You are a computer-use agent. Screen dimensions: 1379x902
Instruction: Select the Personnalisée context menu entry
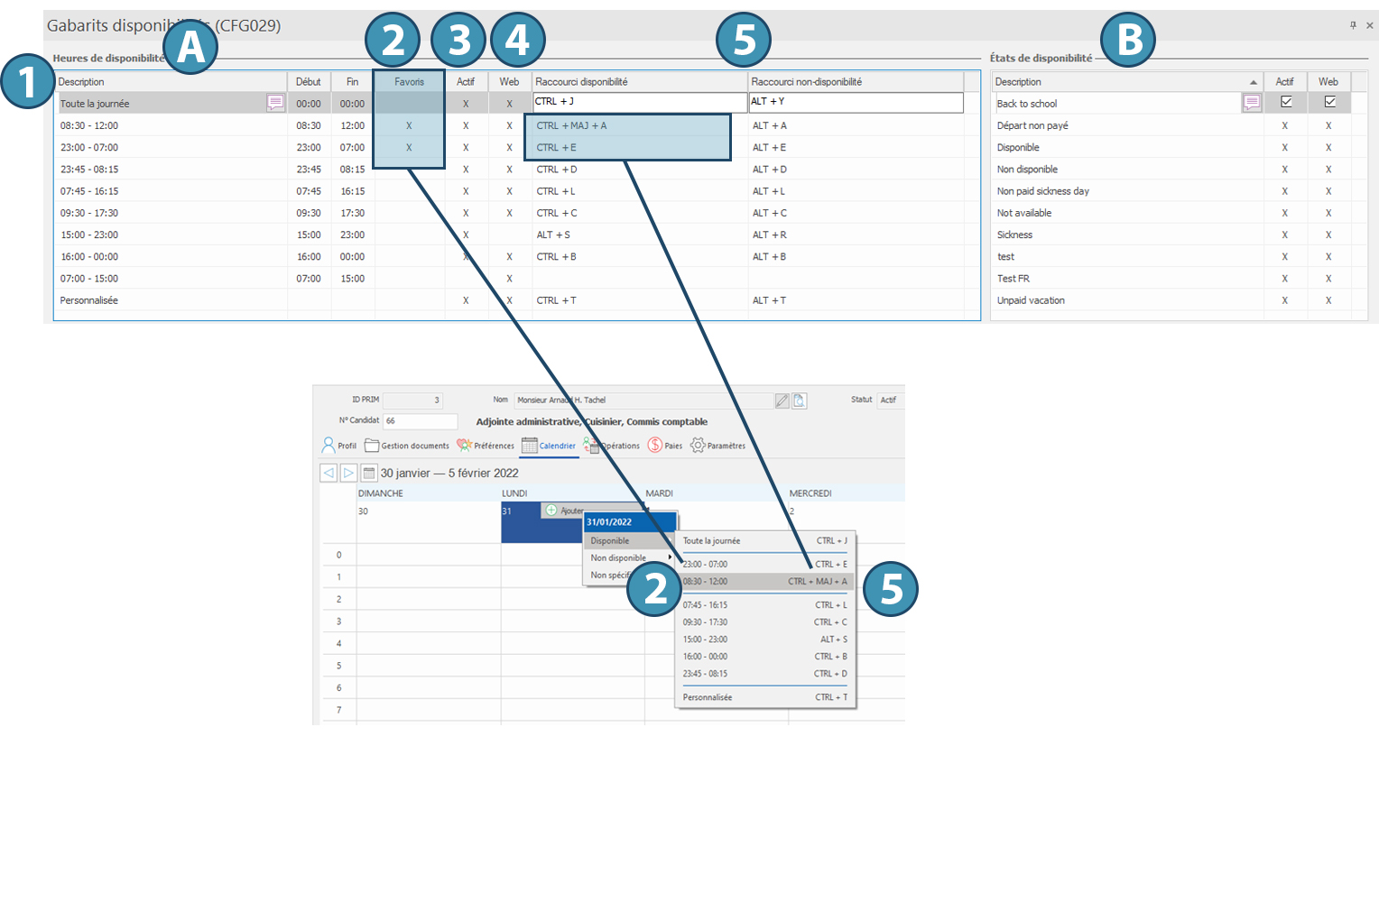point(764,697)
